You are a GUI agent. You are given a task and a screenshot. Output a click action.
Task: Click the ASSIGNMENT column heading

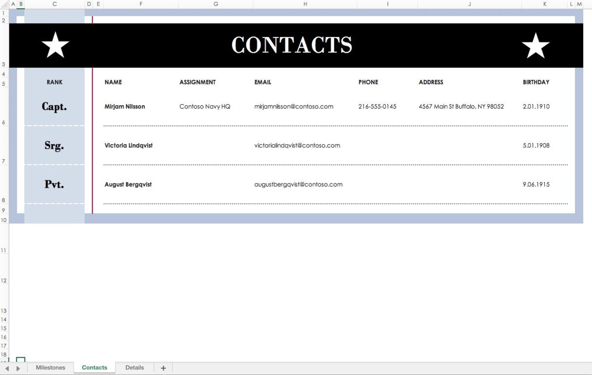click(198, 82)
